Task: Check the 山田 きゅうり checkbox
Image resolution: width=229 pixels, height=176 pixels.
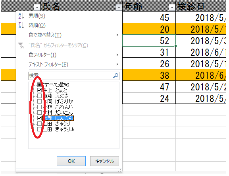Action: coord(39,124)
